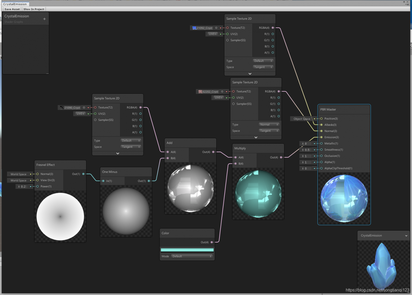The height and width of the screenshot is (295, 412).
Task: Click the Out(1) port on Fresnel Effect node
Action: point(83,174)
